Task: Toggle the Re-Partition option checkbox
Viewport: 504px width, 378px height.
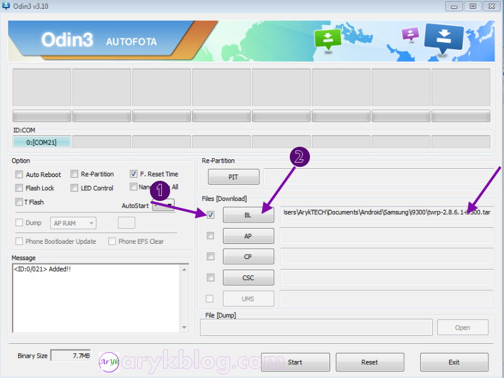Action: tap(74, 174)
